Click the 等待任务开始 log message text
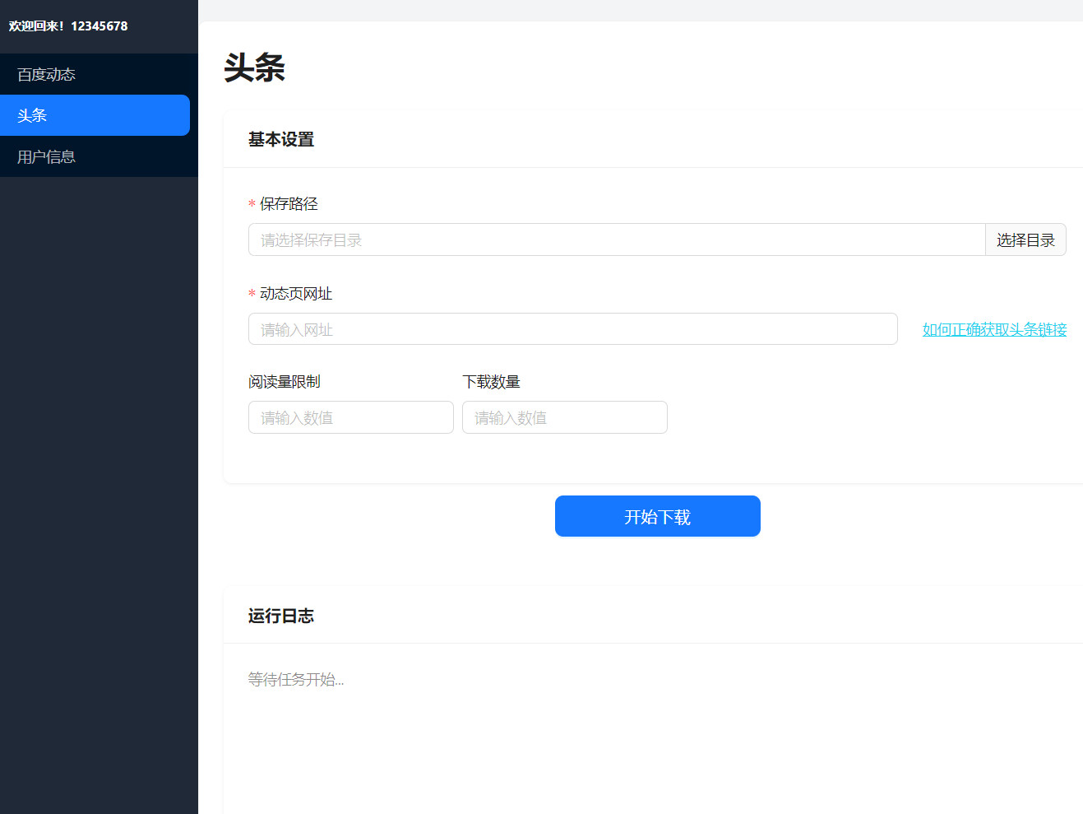This screenshot has width=1083, height=814. click(x=297, y=679)
